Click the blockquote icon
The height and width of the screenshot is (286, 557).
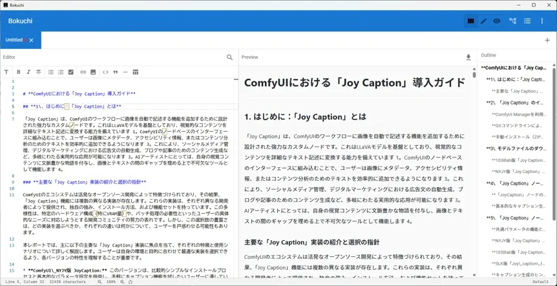(116, 72)
